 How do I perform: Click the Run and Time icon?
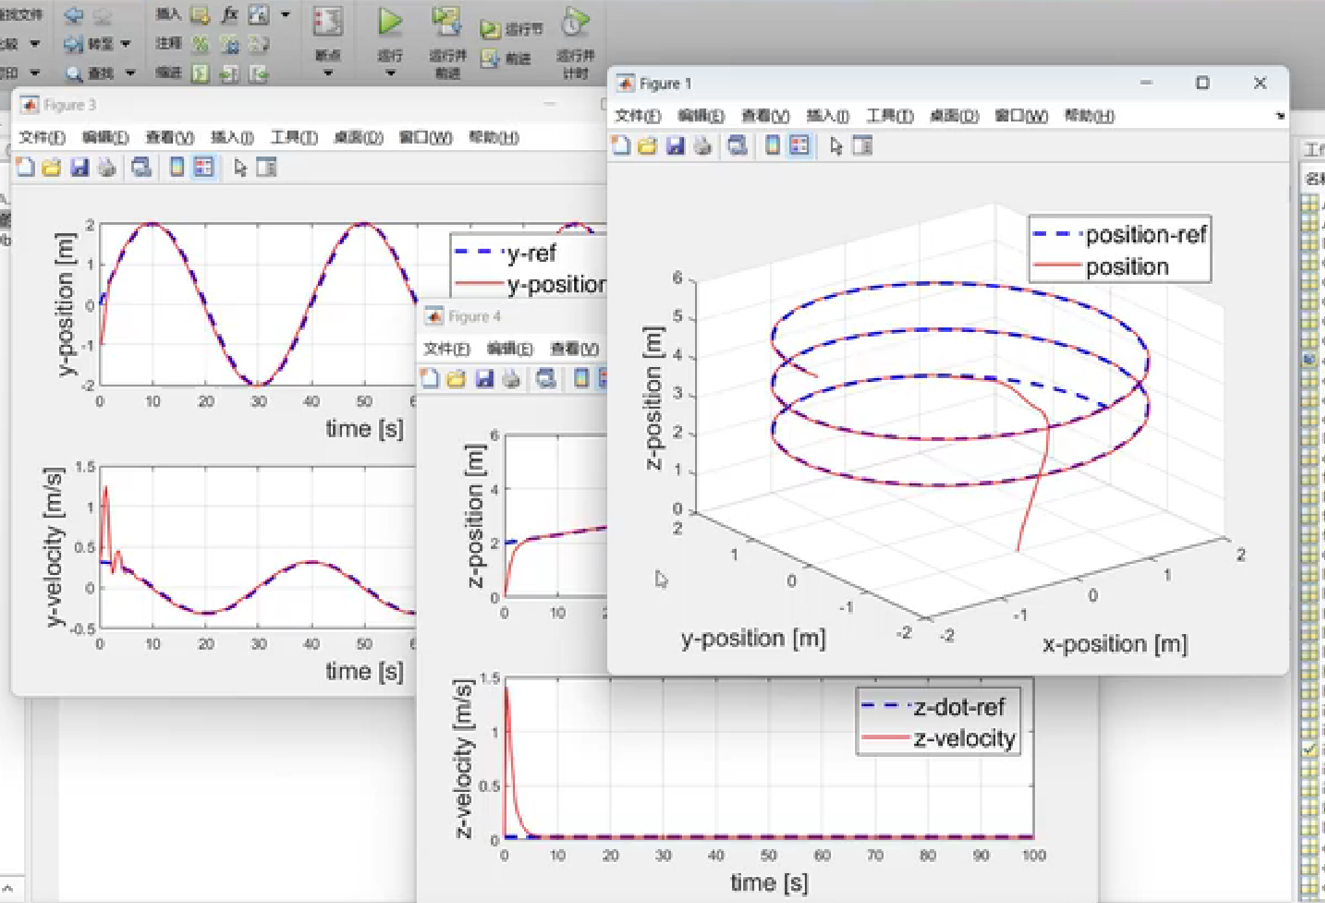coord(575,22)
